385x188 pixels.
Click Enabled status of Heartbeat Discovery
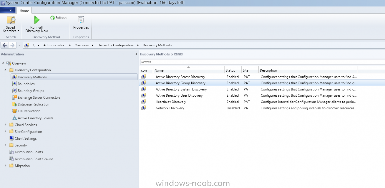233,102
